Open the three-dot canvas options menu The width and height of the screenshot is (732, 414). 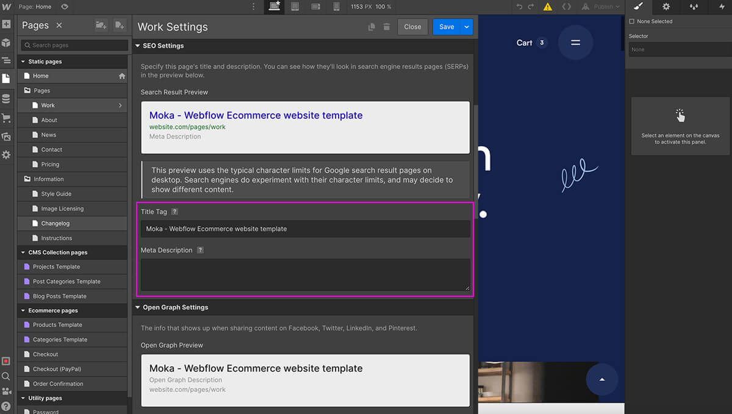click(x=254, y=7)
